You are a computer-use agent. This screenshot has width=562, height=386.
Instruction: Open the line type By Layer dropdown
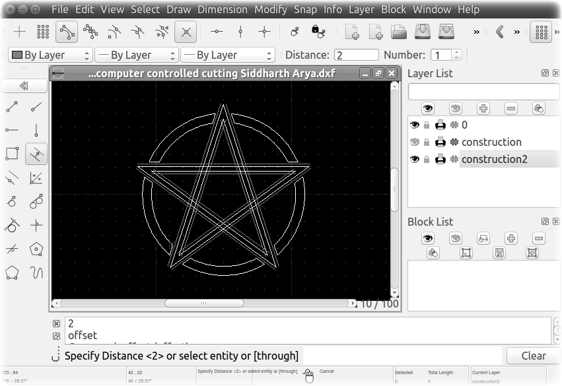pyautogui.click(x=228, y=55)
